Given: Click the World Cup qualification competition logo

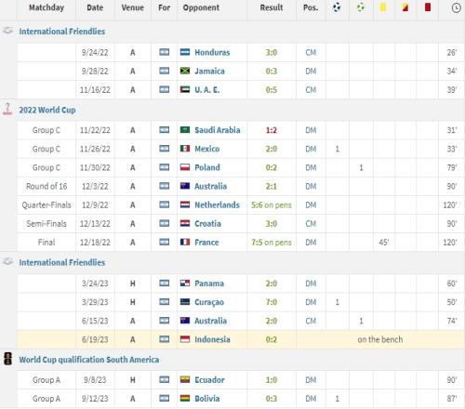Looking at the screenshot, I should [8, 359].
